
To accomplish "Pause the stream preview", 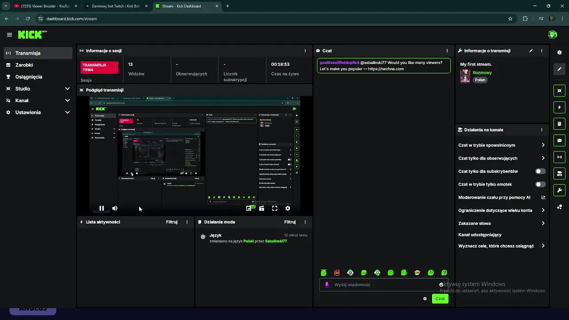I will (101, 208).
